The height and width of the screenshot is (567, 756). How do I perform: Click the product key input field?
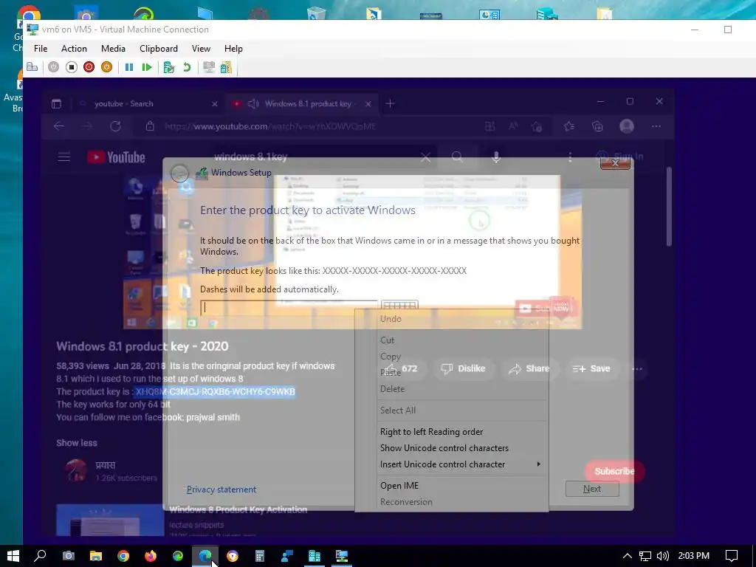(x=289, y=308)
